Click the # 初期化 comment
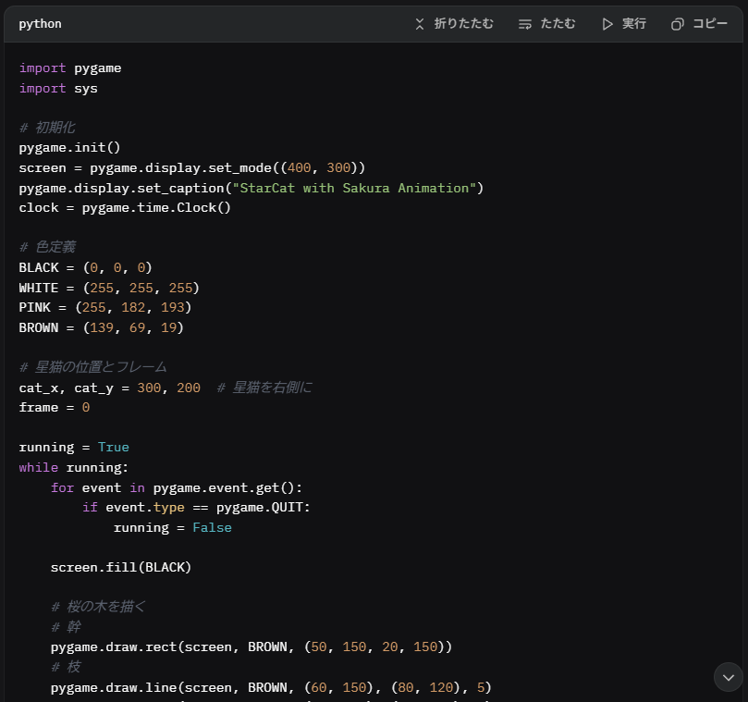The image size is (748, 702). coord(47,127)
